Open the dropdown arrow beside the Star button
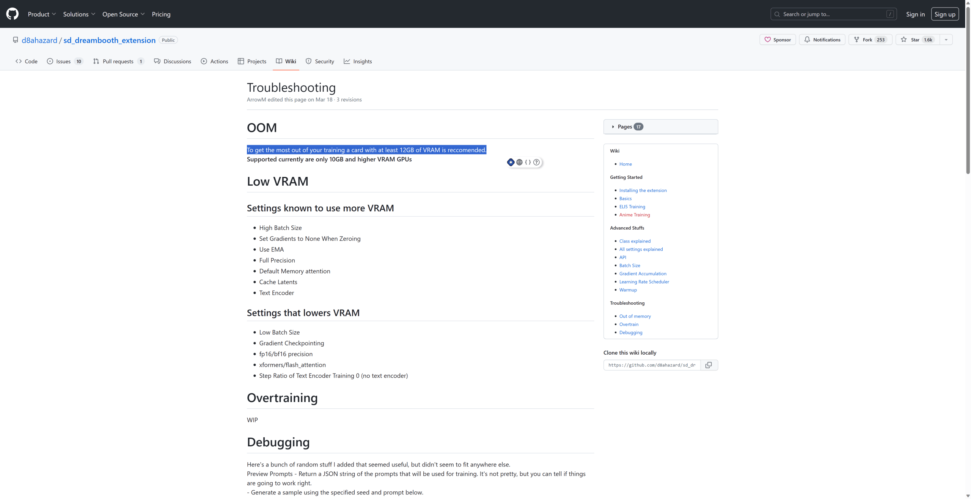The width and height of the screenshot is (971, 499). coord(946,40)
